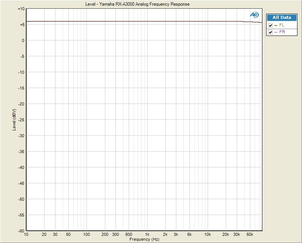Select the FR legend label
This screenshot has width=302, height=243.
[282, 33]
